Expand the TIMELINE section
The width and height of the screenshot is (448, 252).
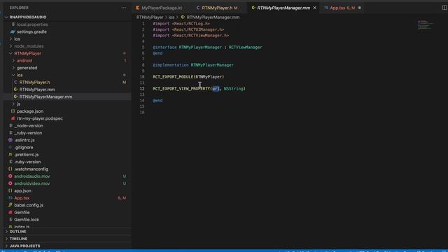tap(18, 239)
